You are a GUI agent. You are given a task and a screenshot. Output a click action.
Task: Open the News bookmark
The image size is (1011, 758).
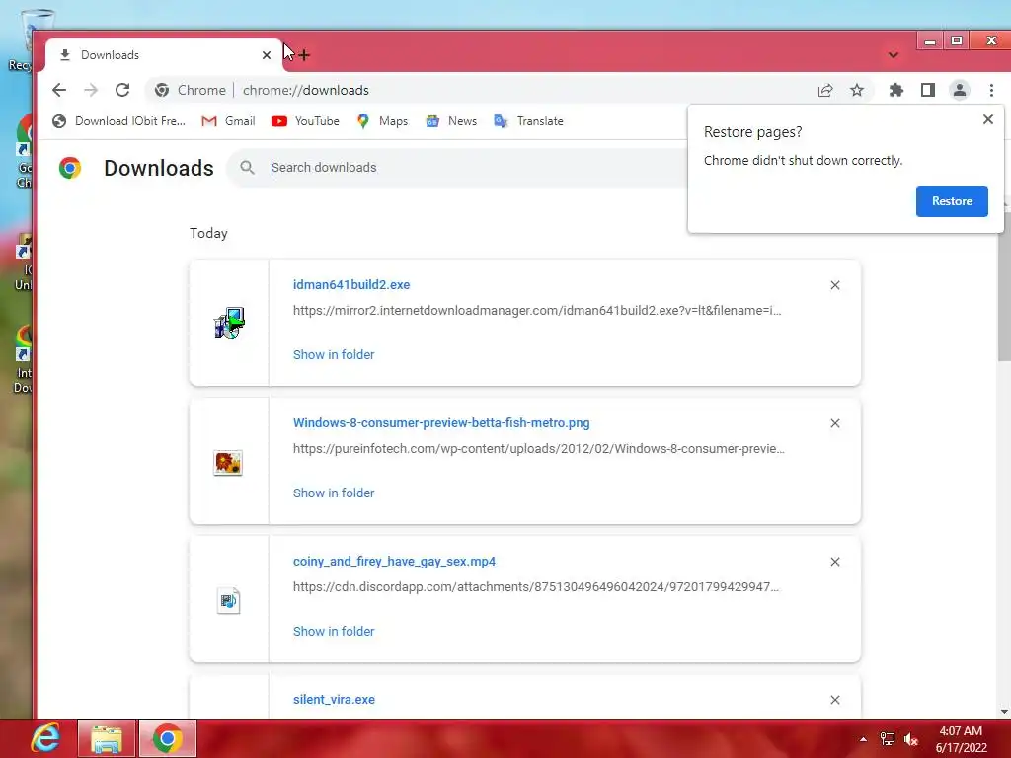(x=451, y=121)
